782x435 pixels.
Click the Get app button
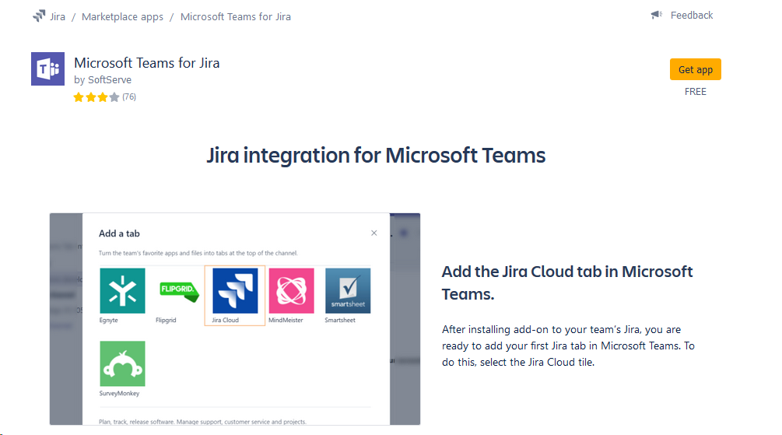[x=695, y=69]
